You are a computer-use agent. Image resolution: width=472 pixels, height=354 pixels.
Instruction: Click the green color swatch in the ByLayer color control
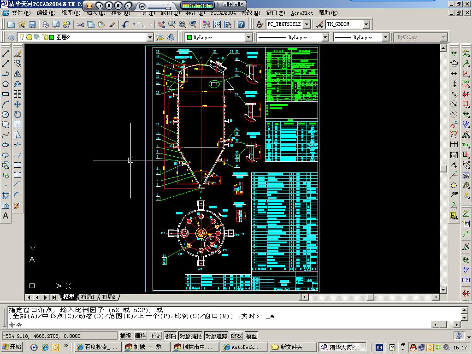coord(189,37)
